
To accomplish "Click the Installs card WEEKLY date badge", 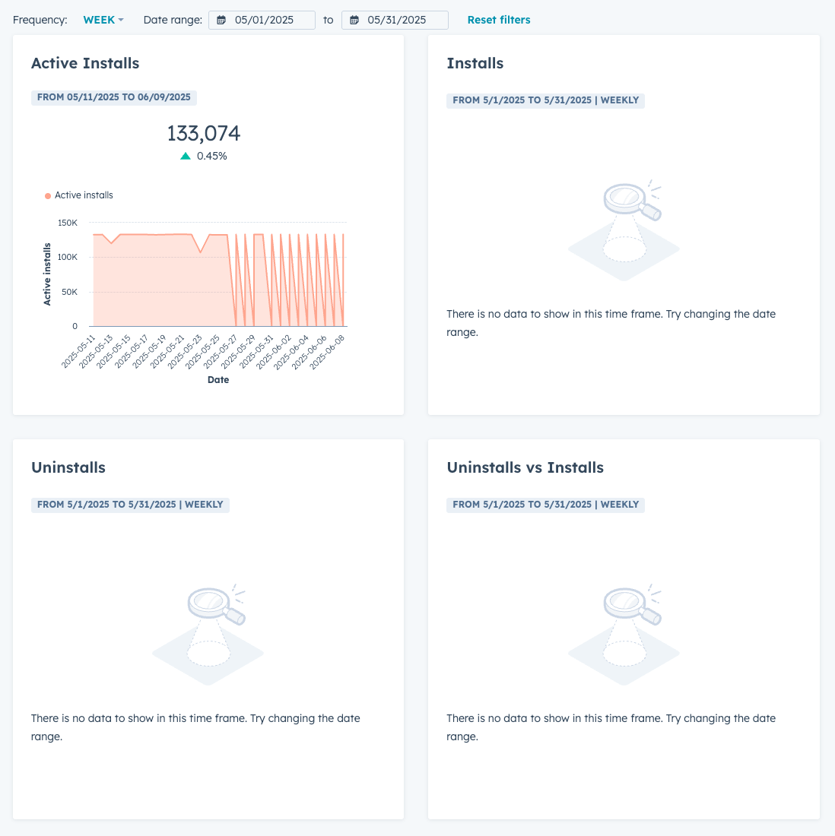I will click(x=545, y=100).
